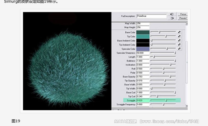Click the Tip Width slider
This screenshot has height=126, width=208.
point(163,88)
